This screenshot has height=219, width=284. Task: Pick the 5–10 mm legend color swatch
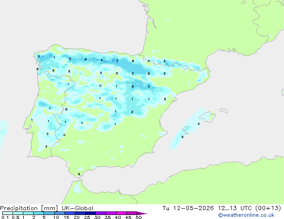tap(49, 213)
